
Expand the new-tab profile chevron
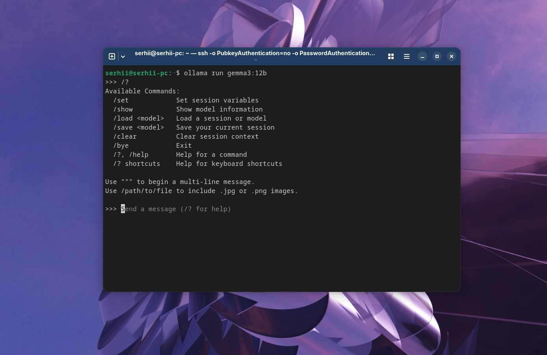123,56
